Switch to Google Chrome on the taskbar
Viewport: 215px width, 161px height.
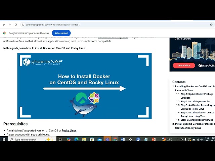[x=115, y=139]
